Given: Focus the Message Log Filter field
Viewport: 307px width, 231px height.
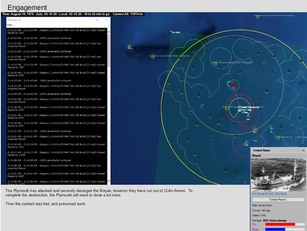Looking at the screenshot, I should click(60, 25).
